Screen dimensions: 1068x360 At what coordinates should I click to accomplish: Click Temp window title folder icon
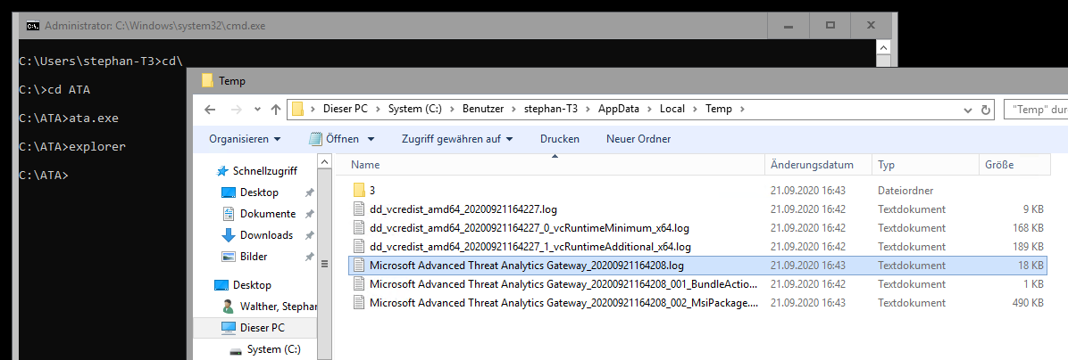point(208,81)
